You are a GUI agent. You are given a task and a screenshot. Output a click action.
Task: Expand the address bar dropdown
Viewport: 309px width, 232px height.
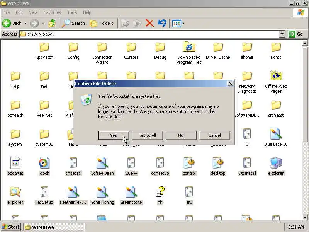pos(282,34)
